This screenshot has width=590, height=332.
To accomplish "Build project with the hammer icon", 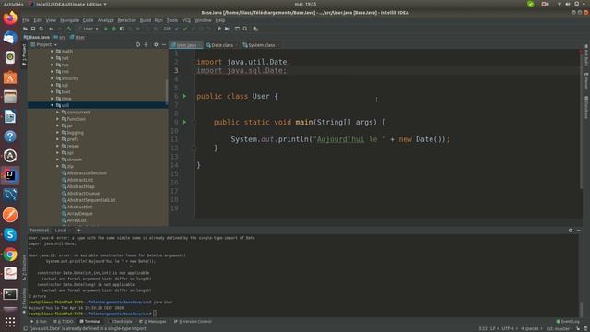I will [x=69, y=29].
